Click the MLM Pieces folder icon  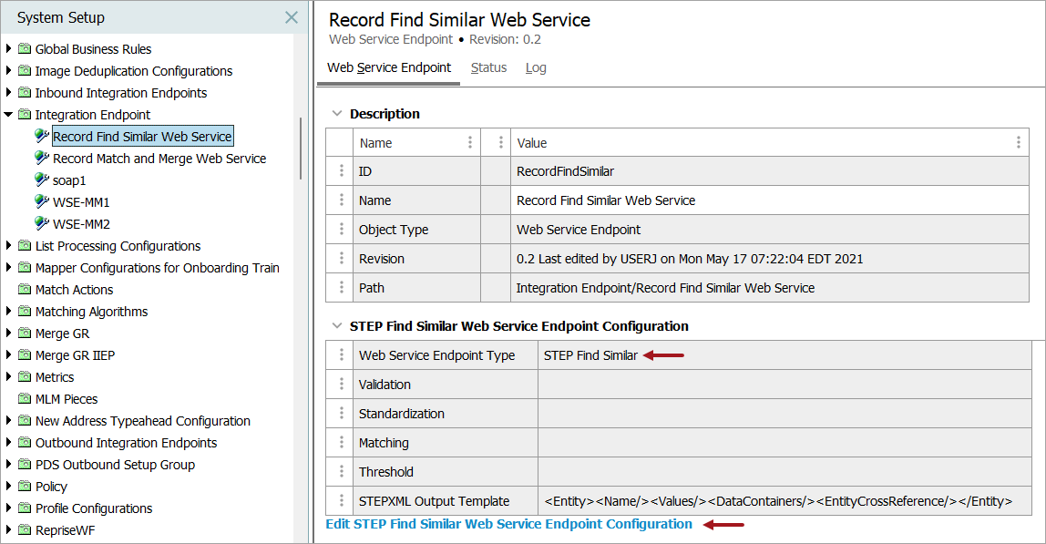tap(25, 399)
